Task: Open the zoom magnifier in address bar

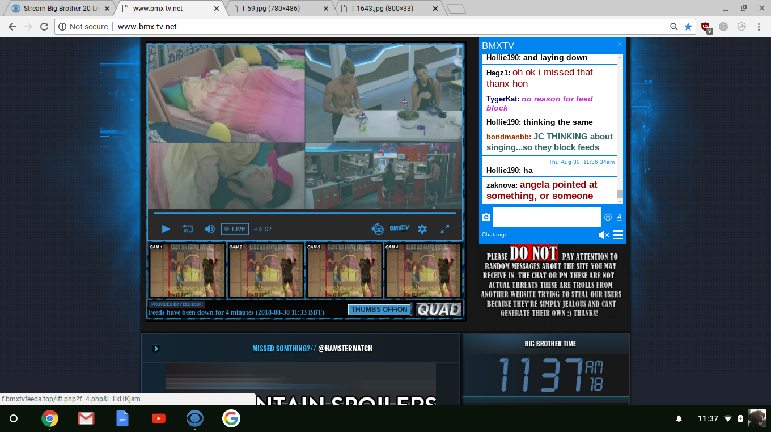Action: pos(674,27)
